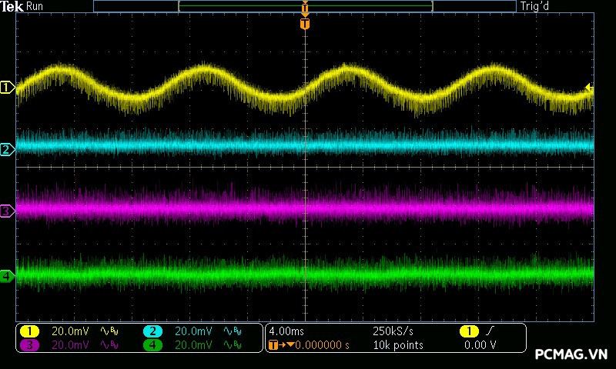
Task: Click the 4.00ms timebase readout
Action: point(287,331)
